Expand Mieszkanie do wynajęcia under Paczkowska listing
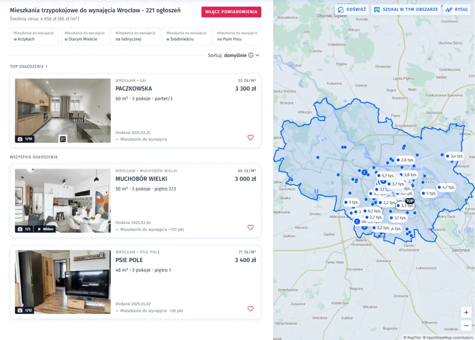This screenshot has width=475, height=340. click(141, 139)
